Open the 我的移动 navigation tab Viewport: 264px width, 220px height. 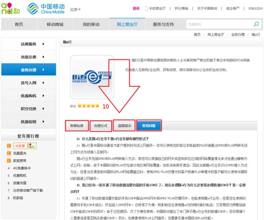pyautogui.click(x=91, y=24)
